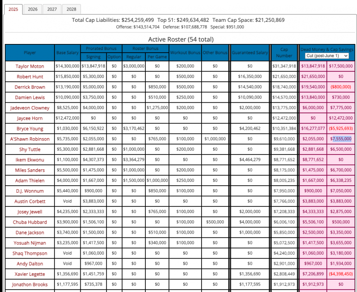The image size is (357, 292).
Task: Click on Chuba Hubbard's name
Action: pos(30,222)
